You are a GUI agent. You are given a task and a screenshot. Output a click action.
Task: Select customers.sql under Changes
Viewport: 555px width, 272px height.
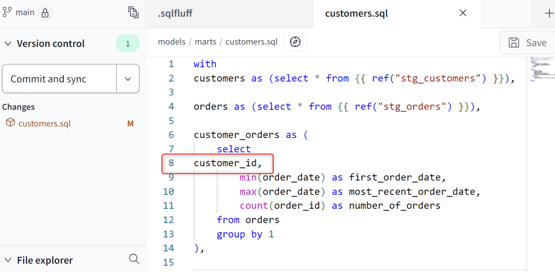[x=44, y=123]
